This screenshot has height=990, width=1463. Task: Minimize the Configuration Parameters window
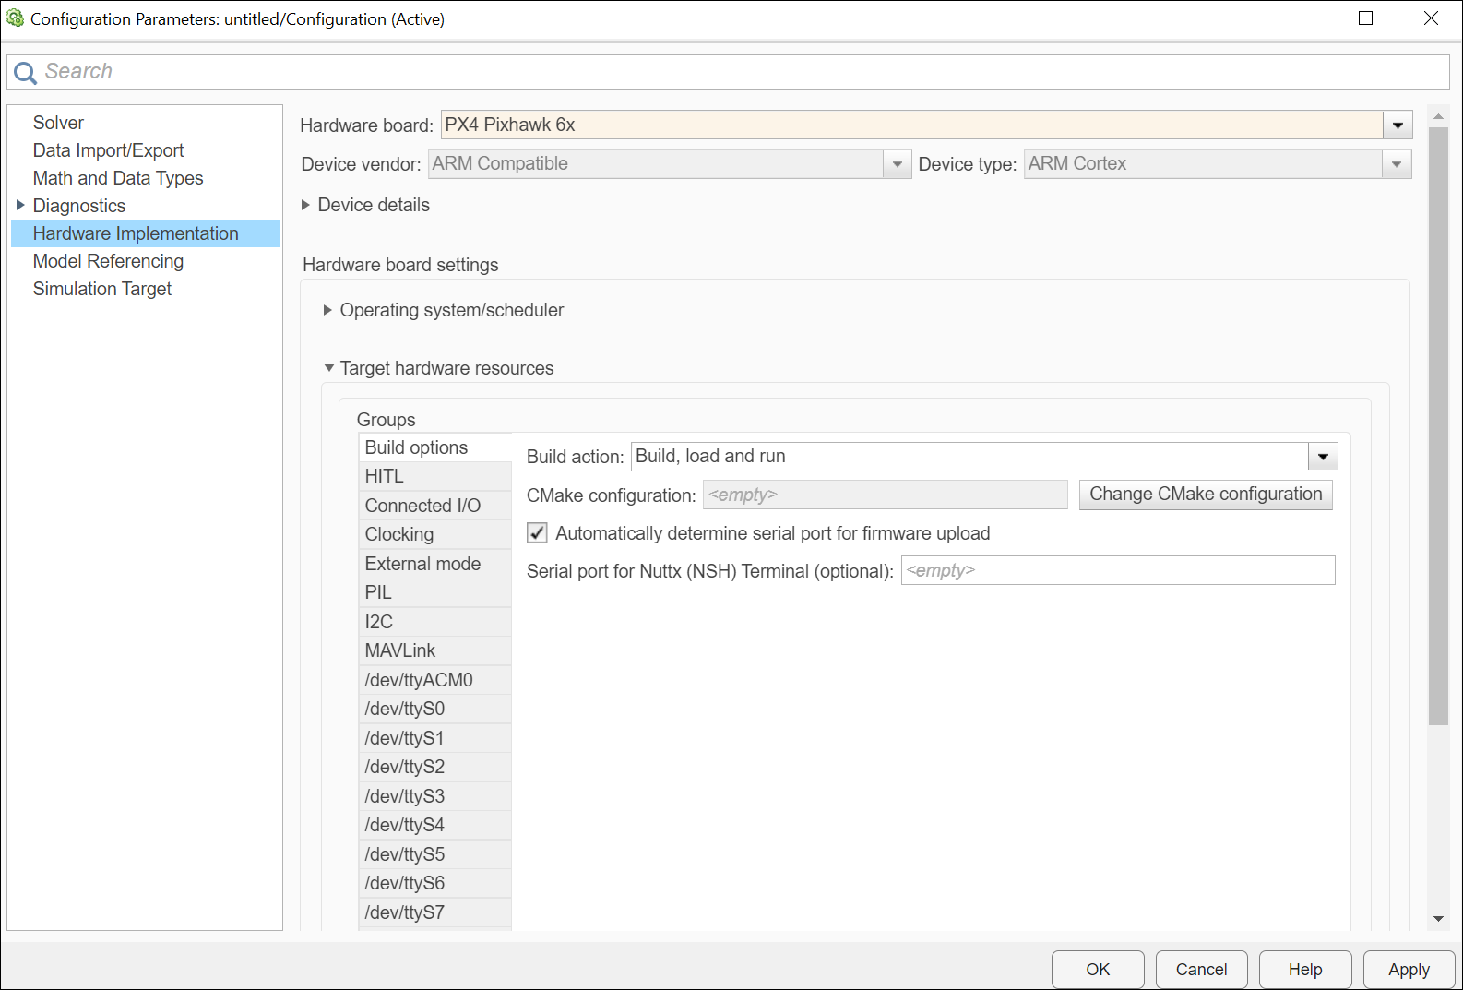coord(1302,18)
